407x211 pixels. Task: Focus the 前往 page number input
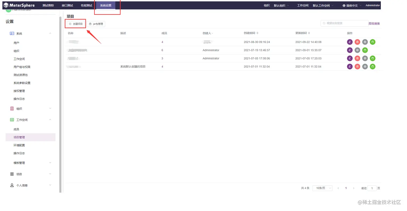372,188
